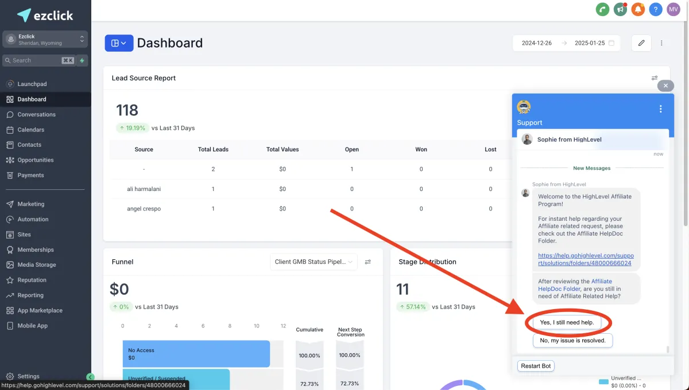
Task: Click the Won column header
Action: pos(421,149)
